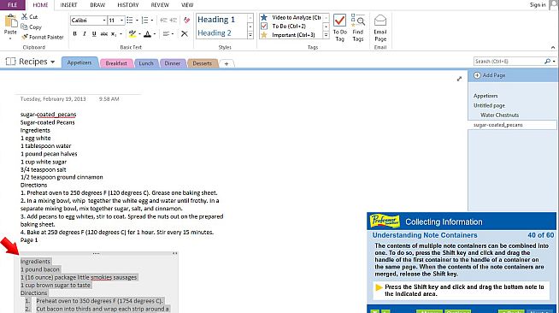
Task: Underline the selected text
Action: (x=94, y=34)
